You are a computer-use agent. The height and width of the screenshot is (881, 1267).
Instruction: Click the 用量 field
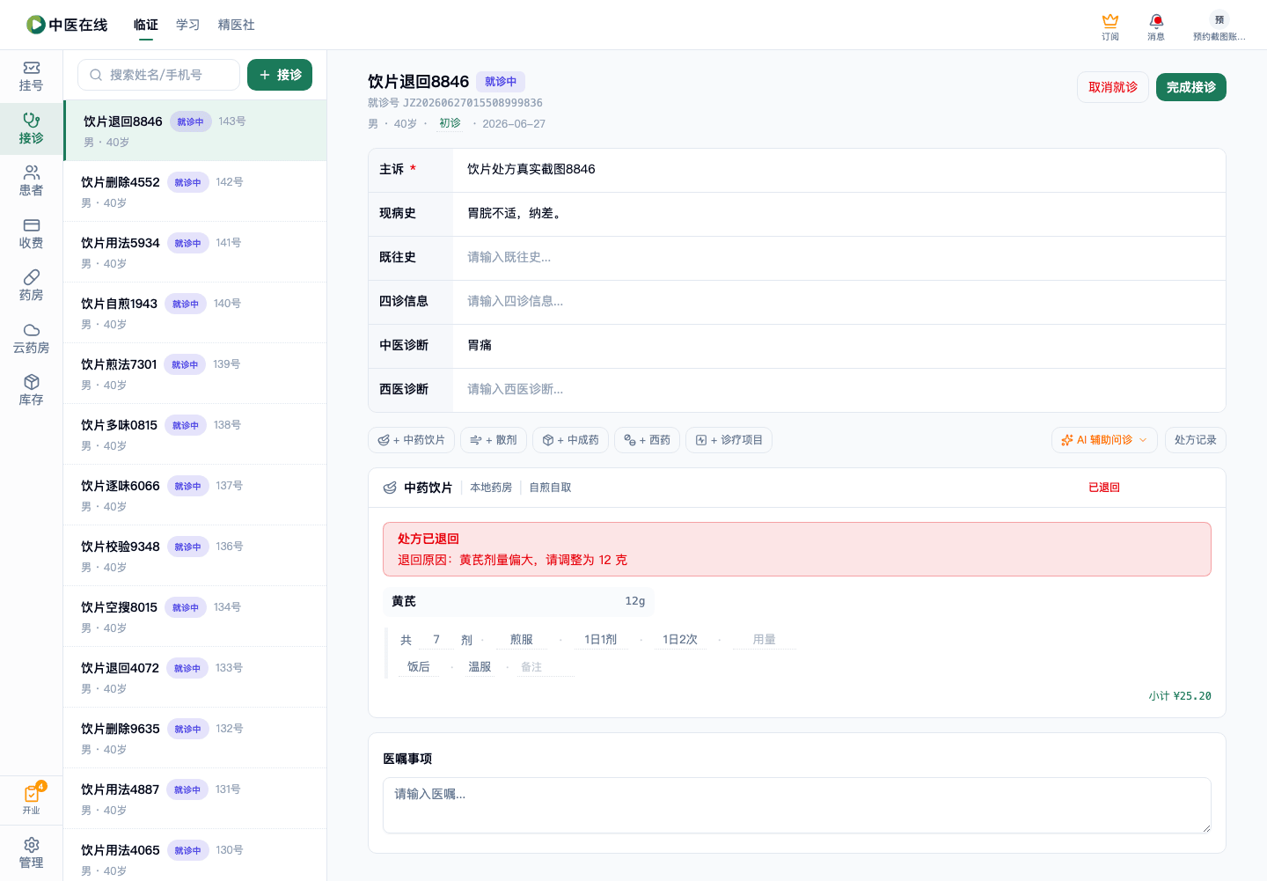[765, 640]
